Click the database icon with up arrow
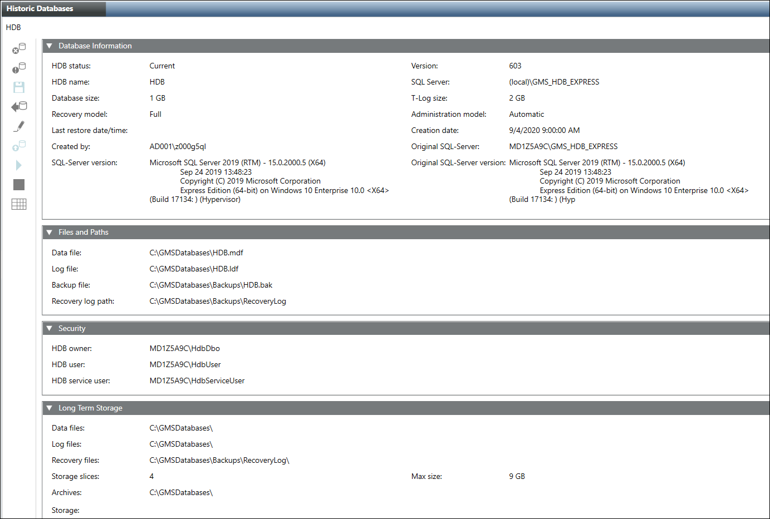The width and height of the screenshot is (770, 519). (19, 146)
